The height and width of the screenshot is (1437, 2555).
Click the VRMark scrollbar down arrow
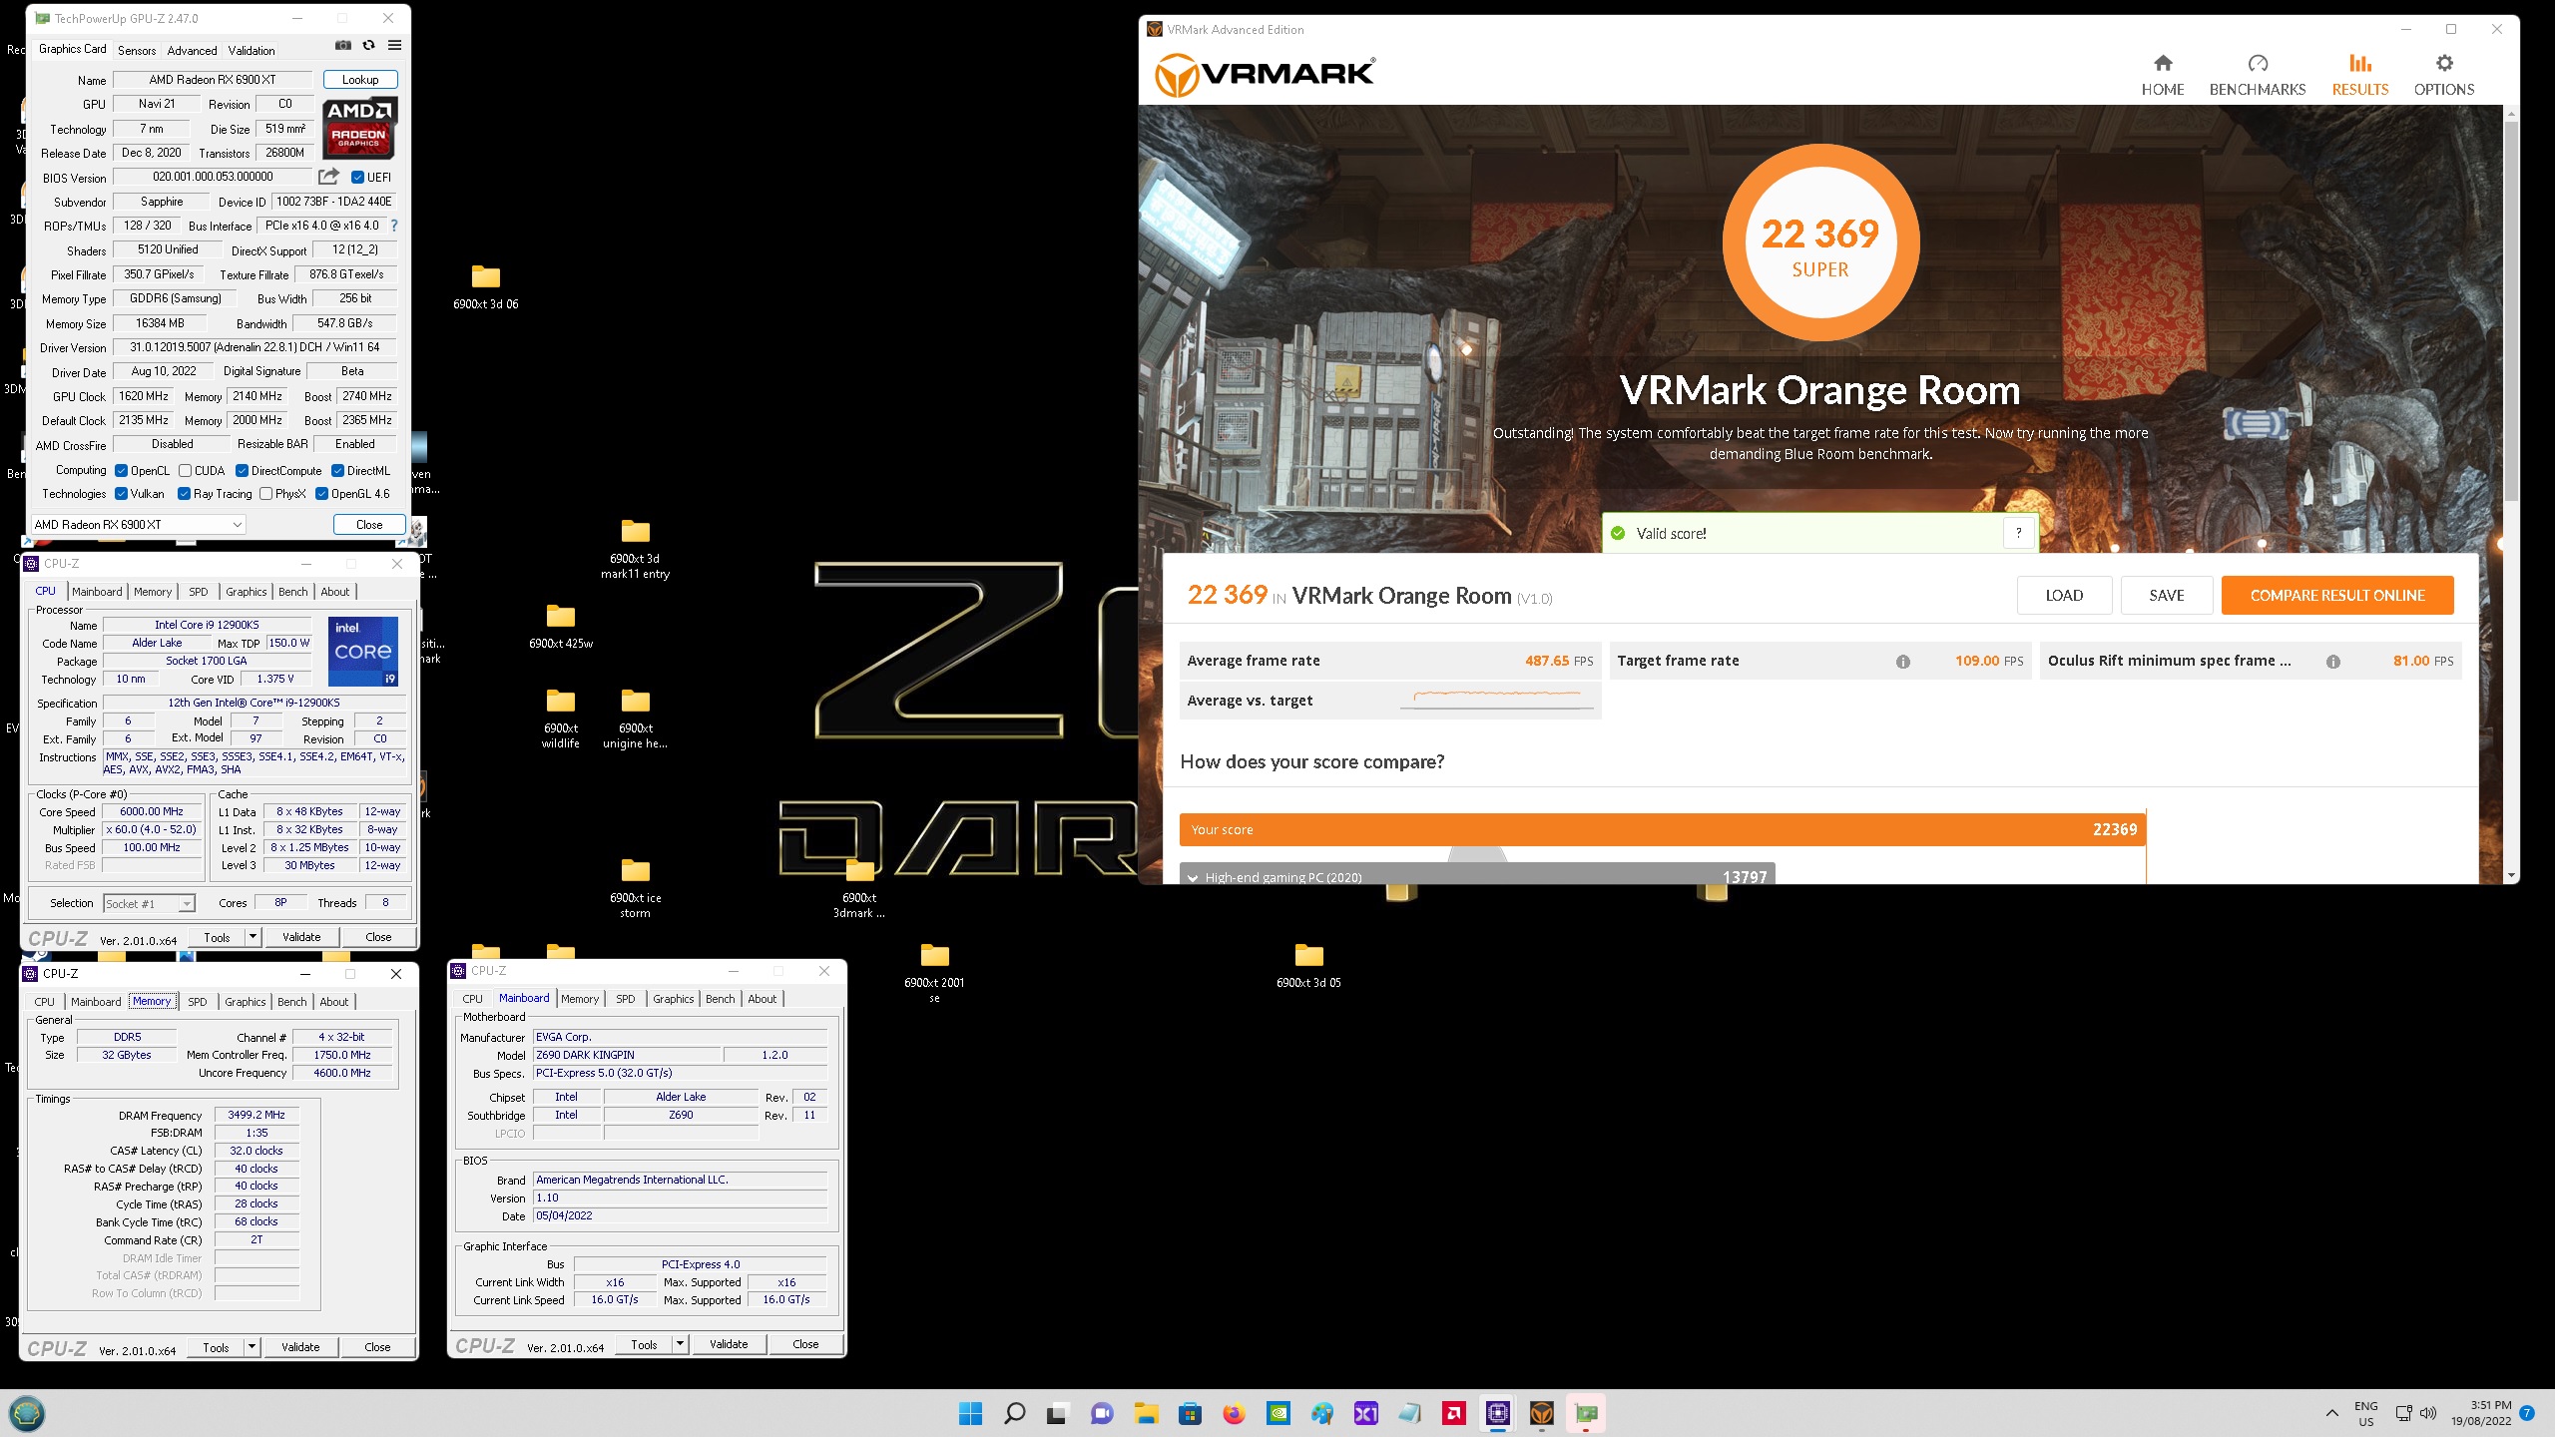(2511, 875)
